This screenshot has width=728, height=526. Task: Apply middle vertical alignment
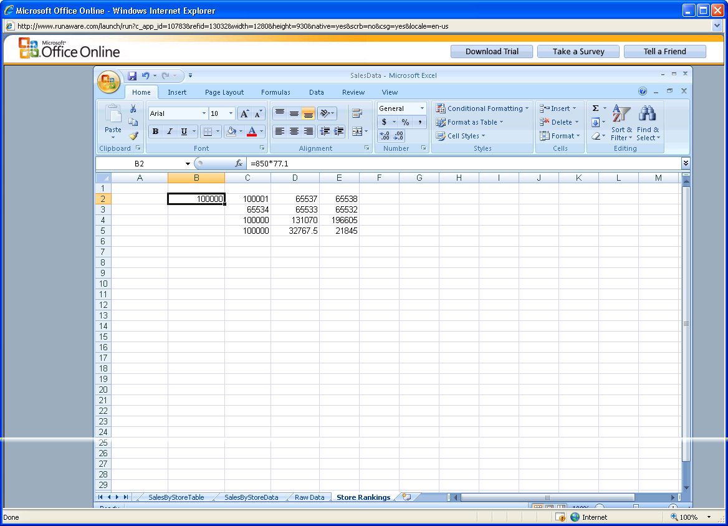pyautogui.click(x=294, y=113)
